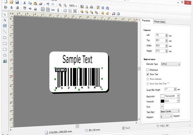Click the Print icon
Viewport: 193px width, 135px height.
91,7
